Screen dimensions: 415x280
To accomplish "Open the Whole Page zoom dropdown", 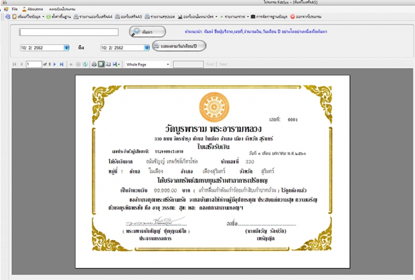I will 147,64.
